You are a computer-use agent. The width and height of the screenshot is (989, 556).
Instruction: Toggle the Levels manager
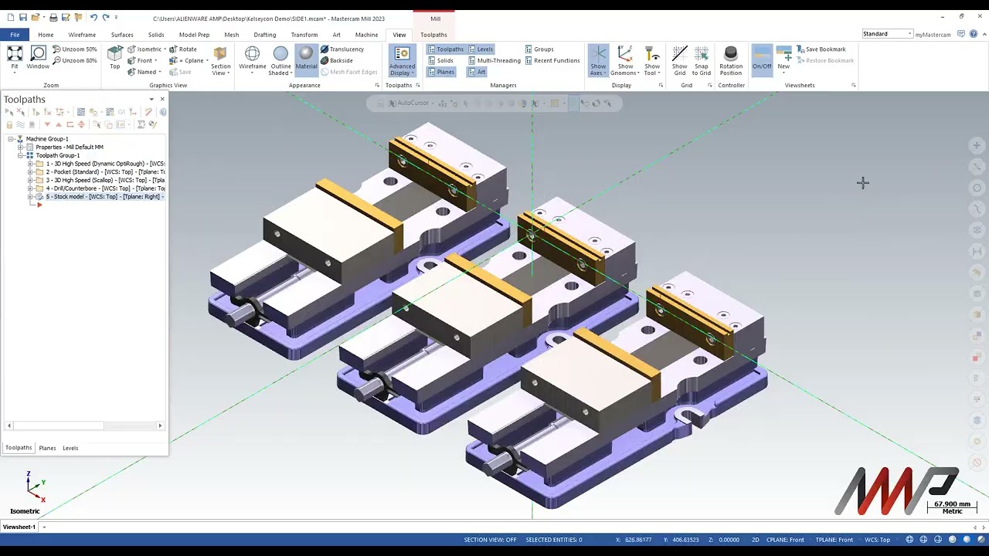(481, 49)
